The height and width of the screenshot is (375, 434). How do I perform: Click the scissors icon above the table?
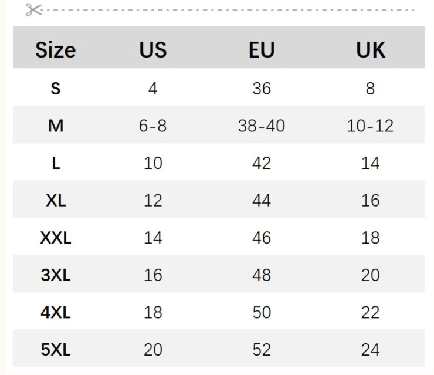[34, 10]
